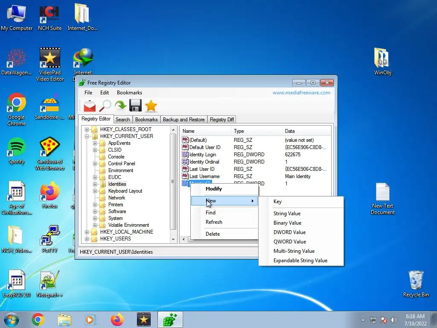The width and height of the screenshot is (437, 328).
Task: Open Windows Explorer from the taskbar
Action: [x=64, y=319]
